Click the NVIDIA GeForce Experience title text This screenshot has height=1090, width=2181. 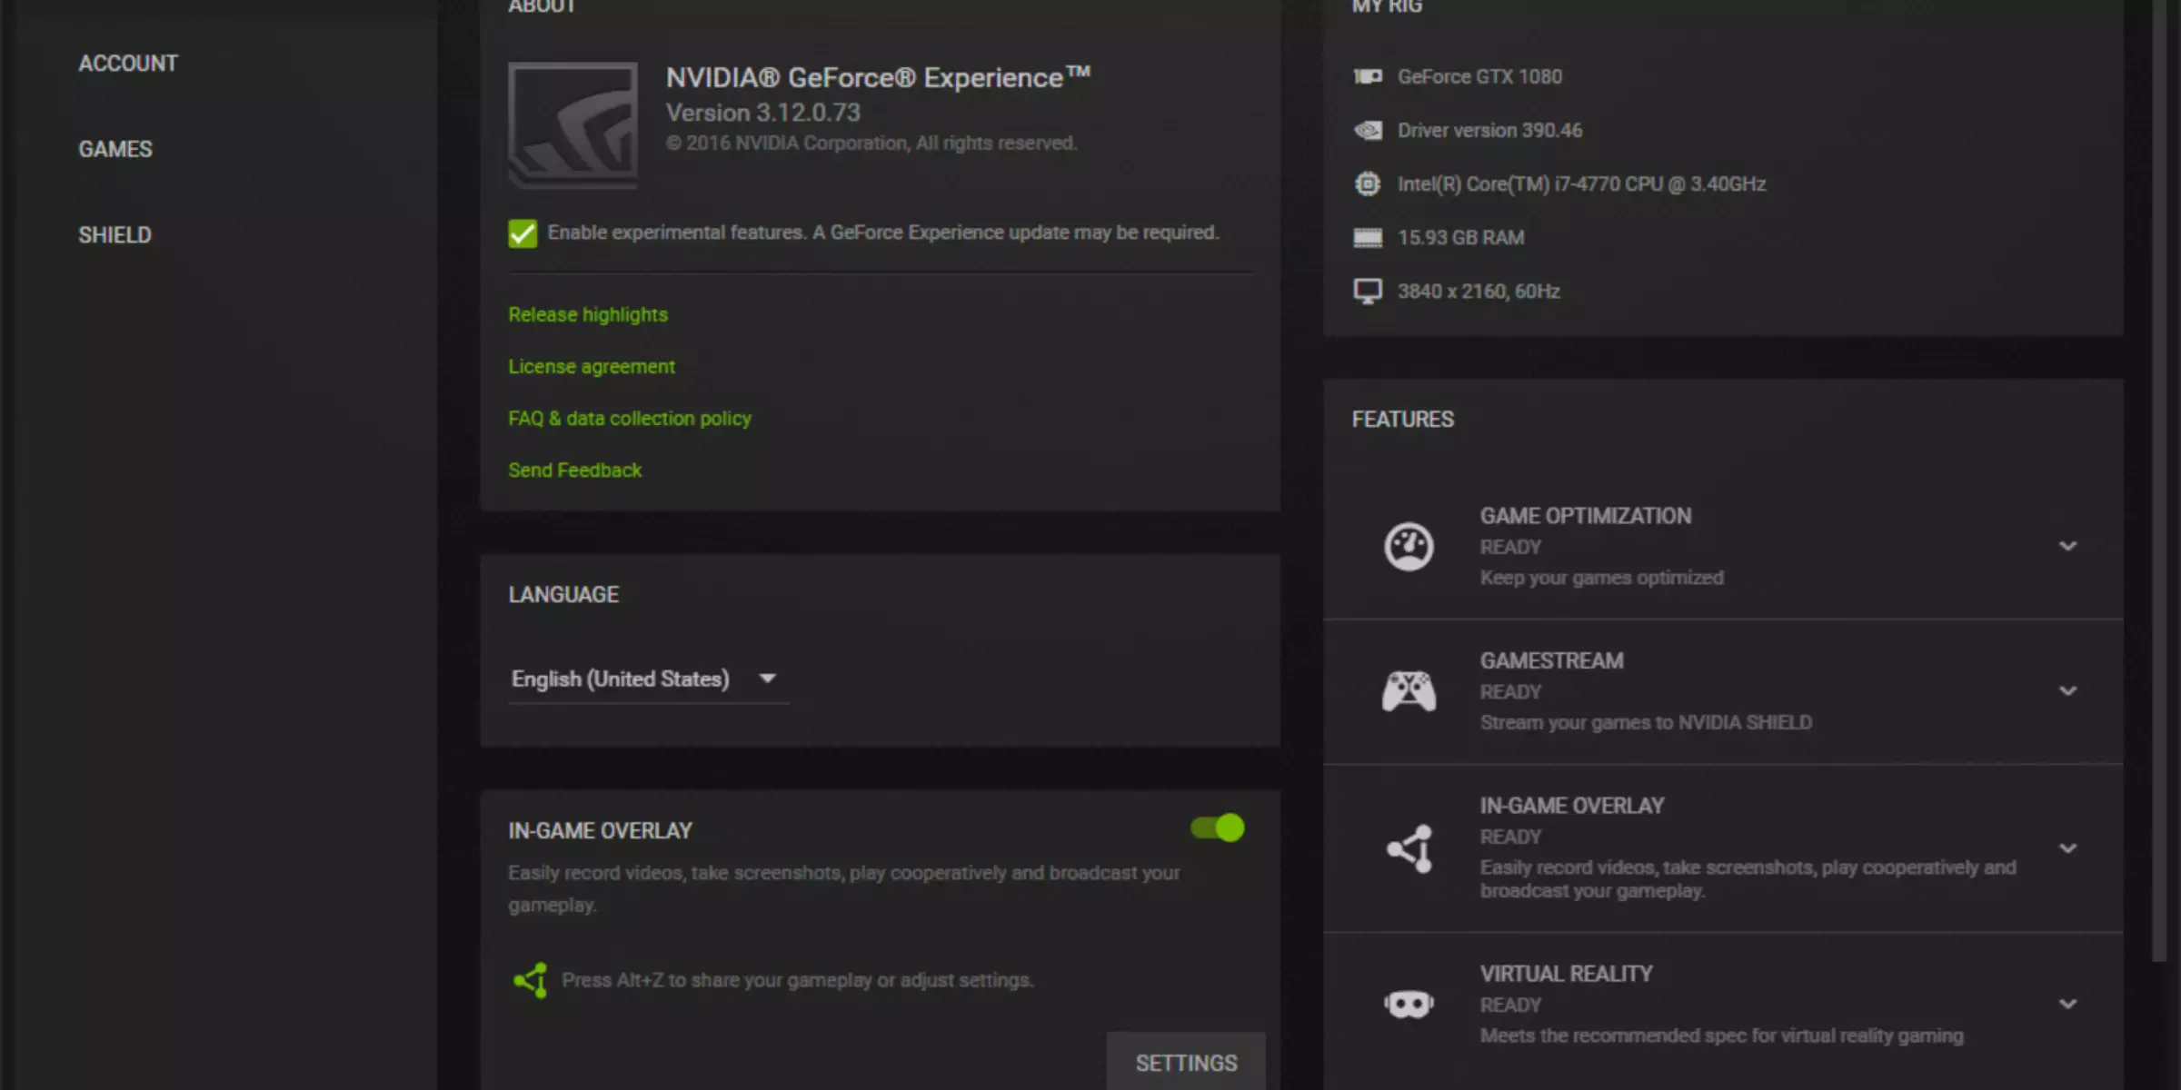point(878,77)
